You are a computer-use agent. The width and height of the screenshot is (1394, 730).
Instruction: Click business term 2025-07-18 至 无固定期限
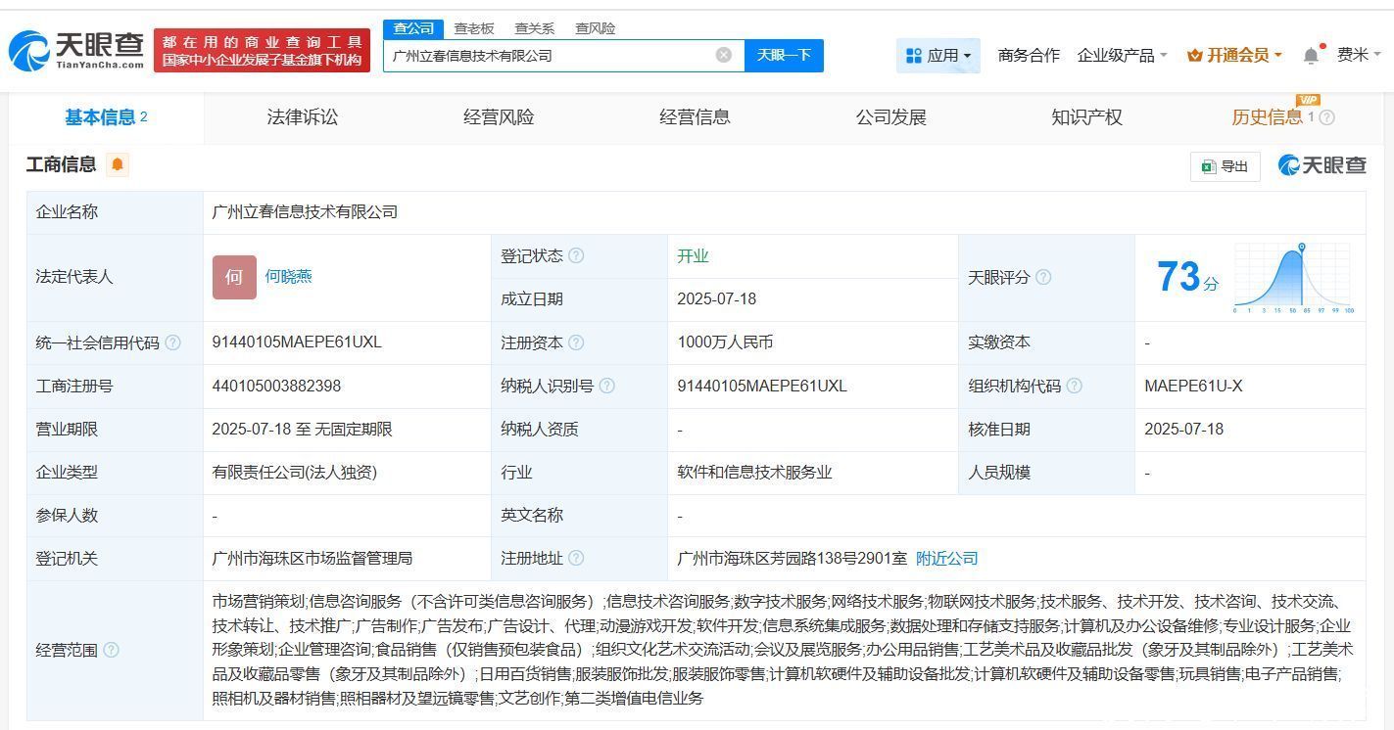(x=302, y=429)
